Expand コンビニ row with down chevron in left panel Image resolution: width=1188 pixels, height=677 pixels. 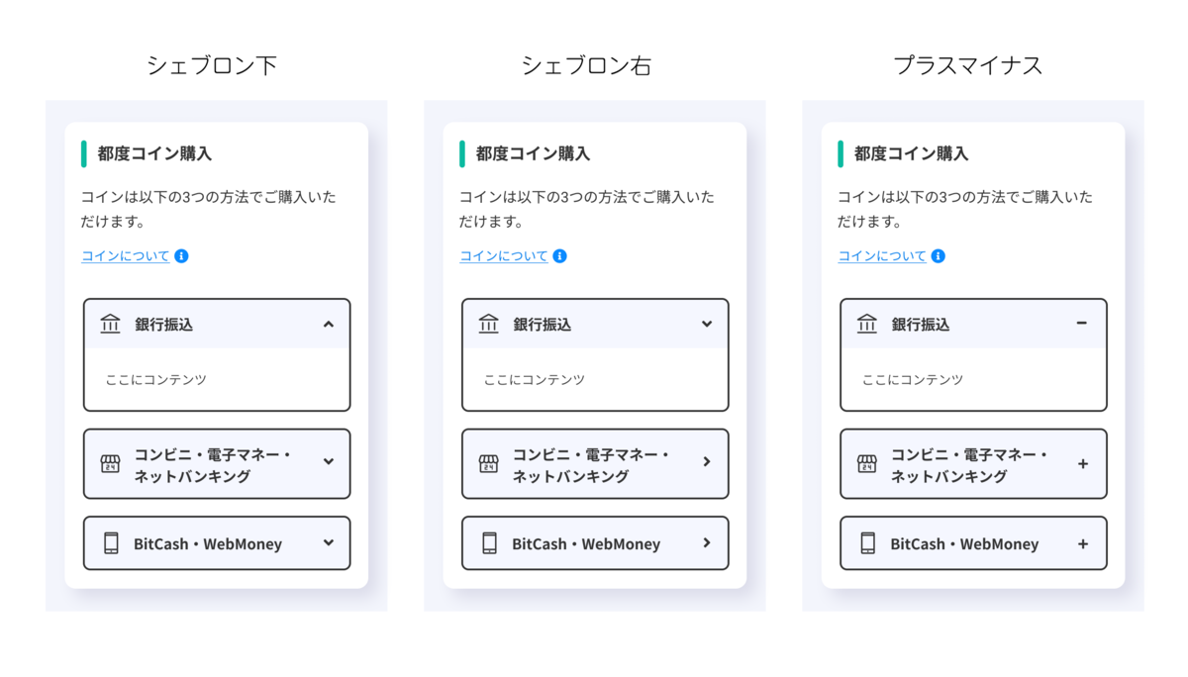328,461
